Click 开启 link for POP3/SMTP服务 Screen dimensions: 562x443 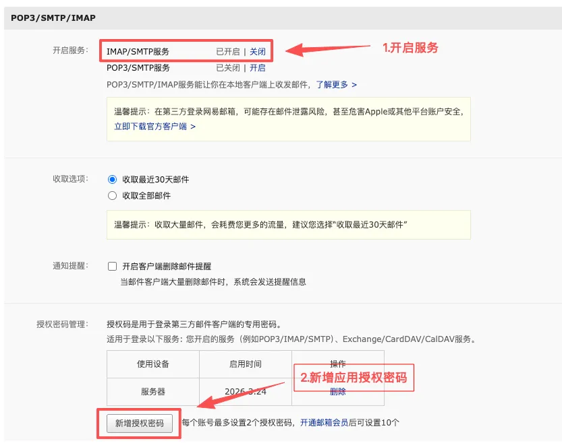click(257, 68)
